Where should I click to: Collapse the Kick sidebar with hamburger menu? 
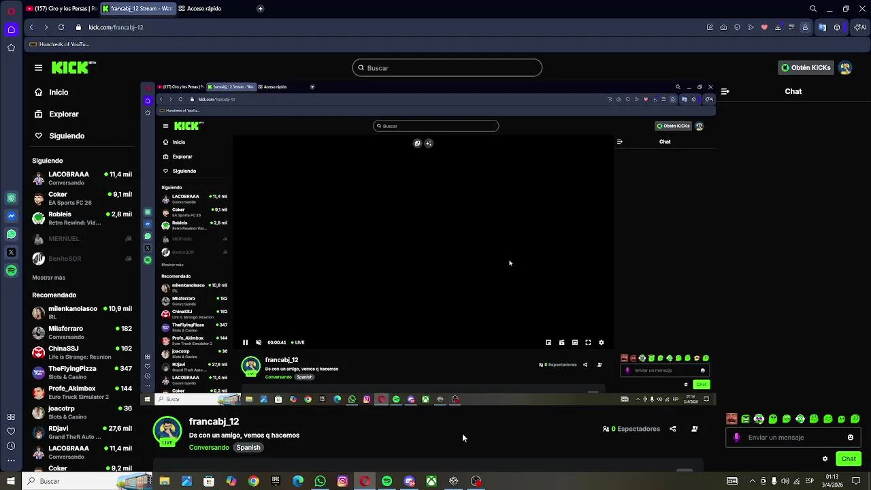pos(38,67)
